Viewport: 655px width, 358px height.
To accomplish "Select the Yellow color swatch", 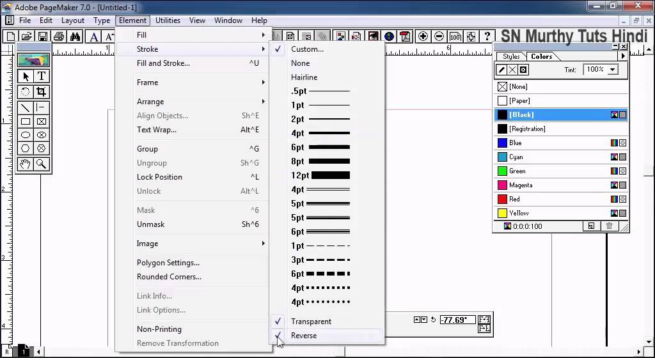I will 561,213.
